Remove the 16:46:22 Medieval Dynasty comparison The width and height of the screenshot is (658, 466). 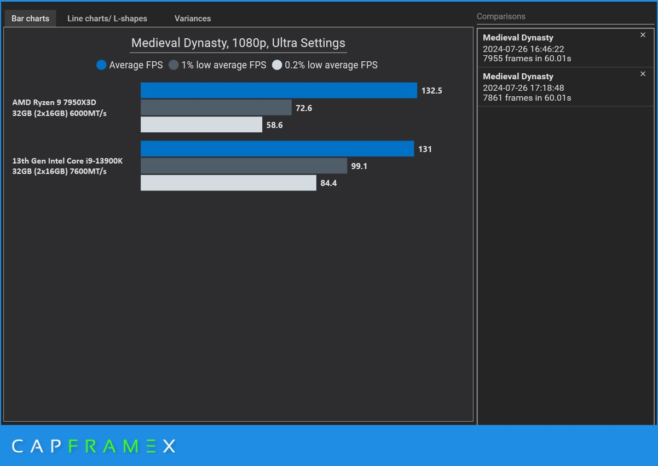643,35
